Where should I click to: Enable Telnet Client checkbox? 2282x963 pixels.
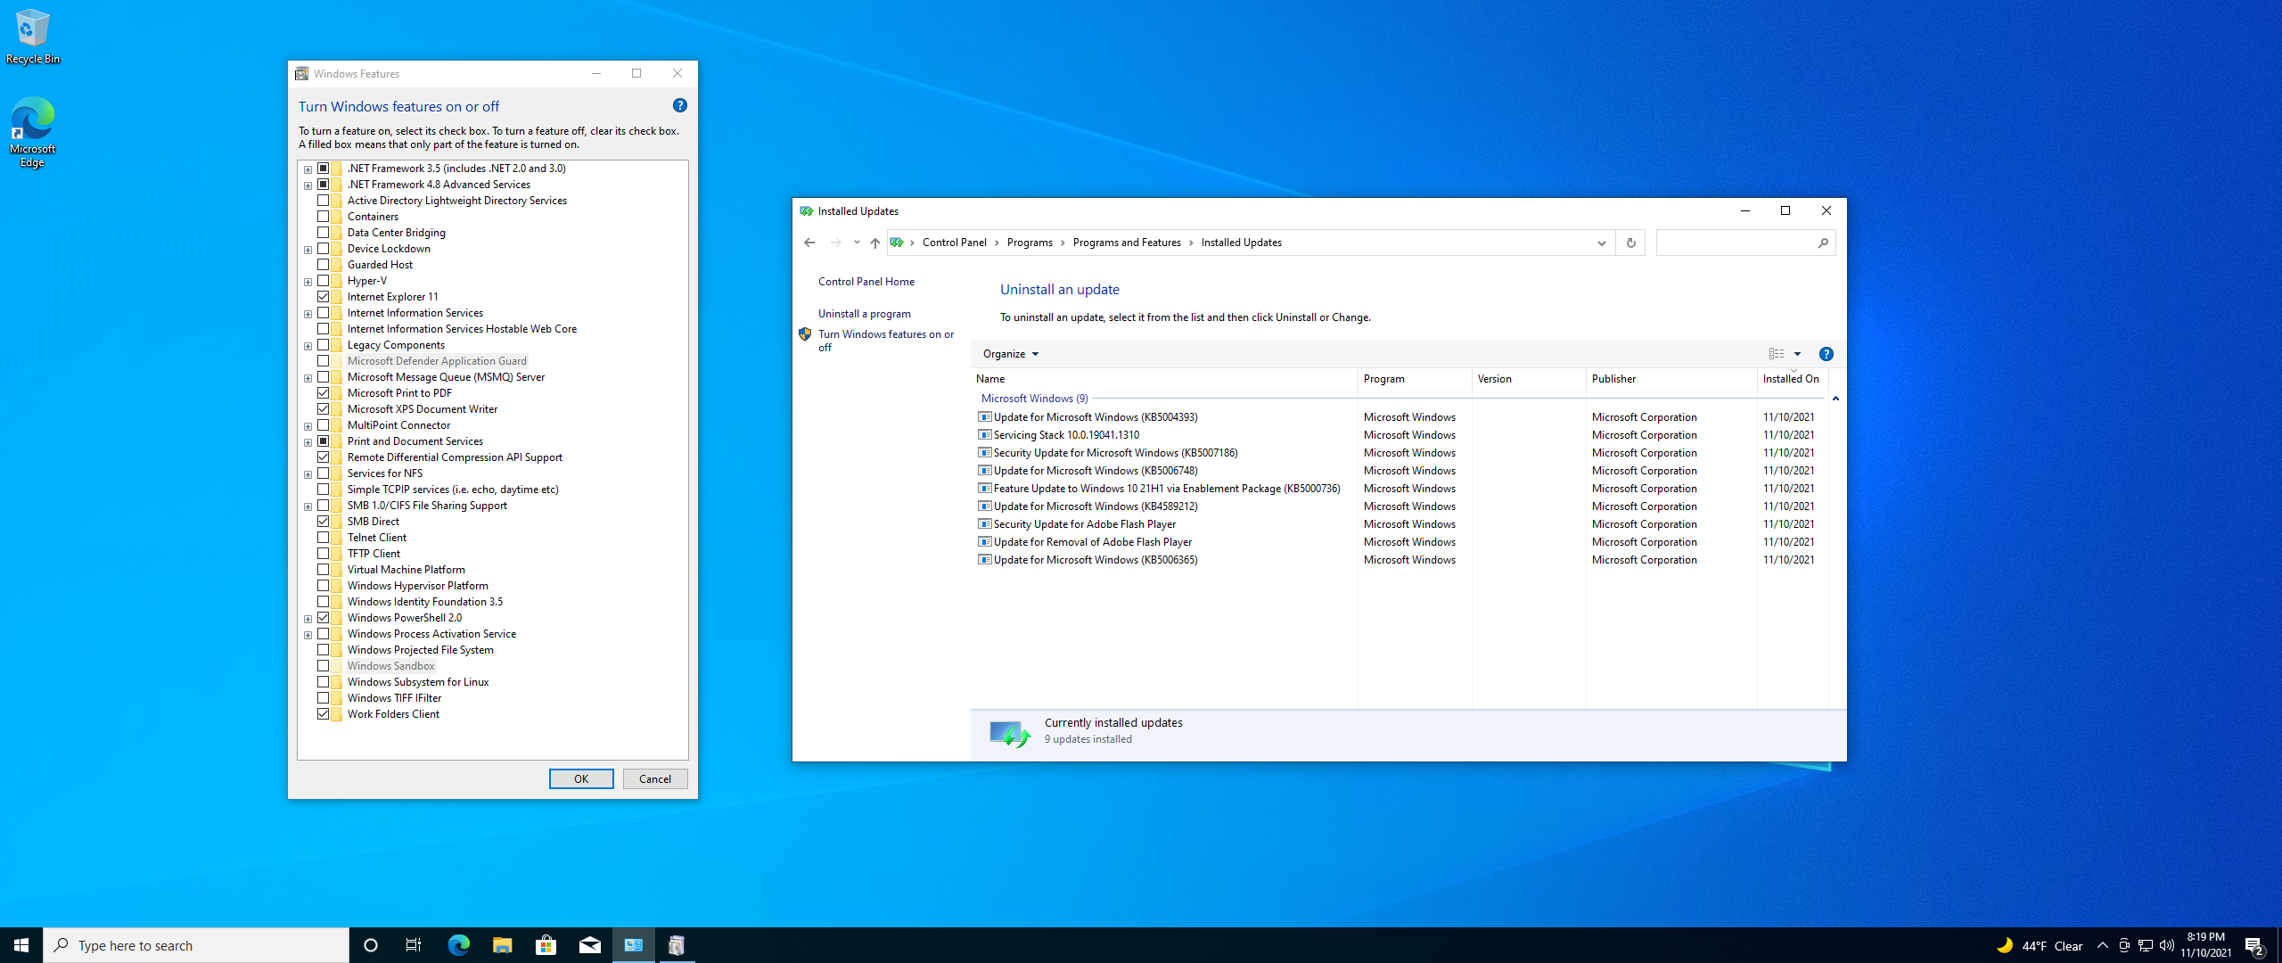point(323,538)
